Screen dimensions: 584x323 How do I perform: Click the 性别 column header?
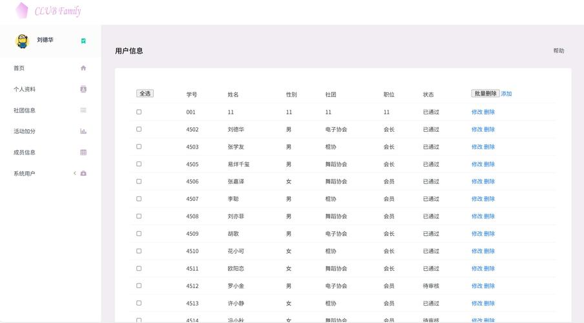tap(291, 94)
